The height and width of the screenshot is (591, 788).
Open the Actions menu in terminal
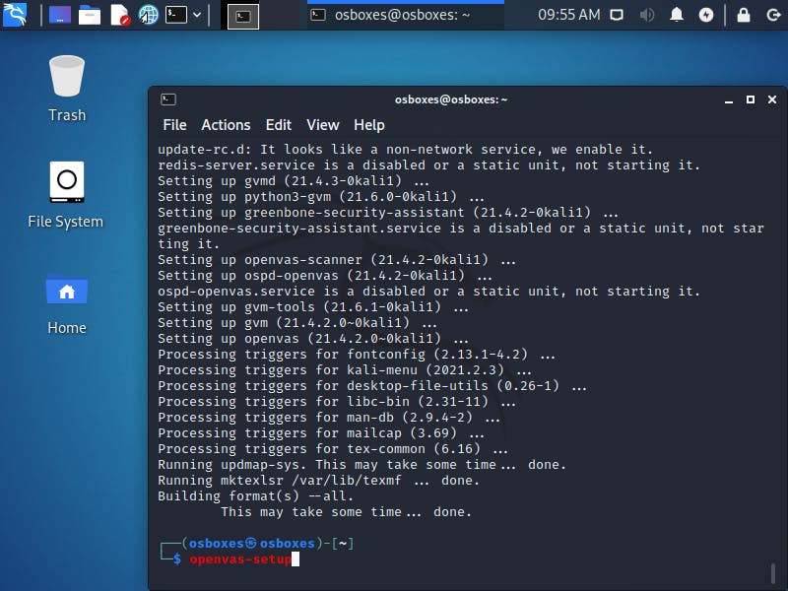tap(226, 125)
